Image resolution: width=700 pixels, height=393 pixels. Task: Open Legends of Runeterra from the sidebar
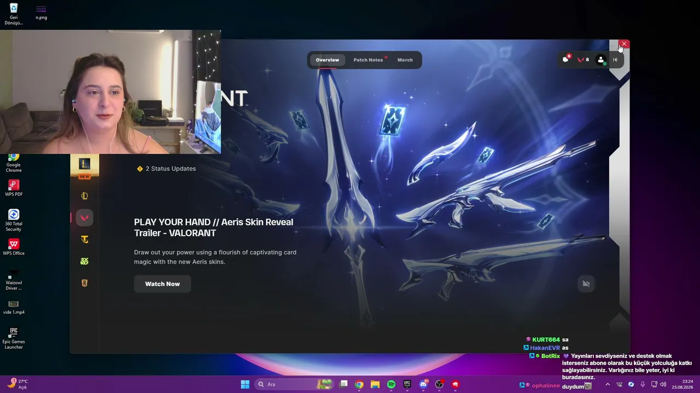click(x=84, y=283)
